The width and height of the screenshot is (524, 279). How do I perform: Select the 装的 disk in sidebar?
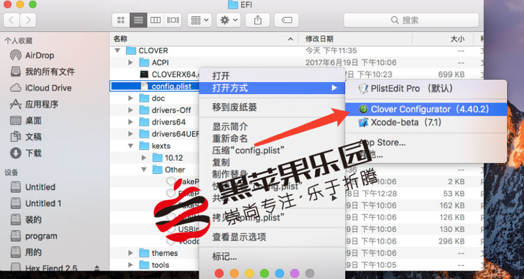coord(26,220)
